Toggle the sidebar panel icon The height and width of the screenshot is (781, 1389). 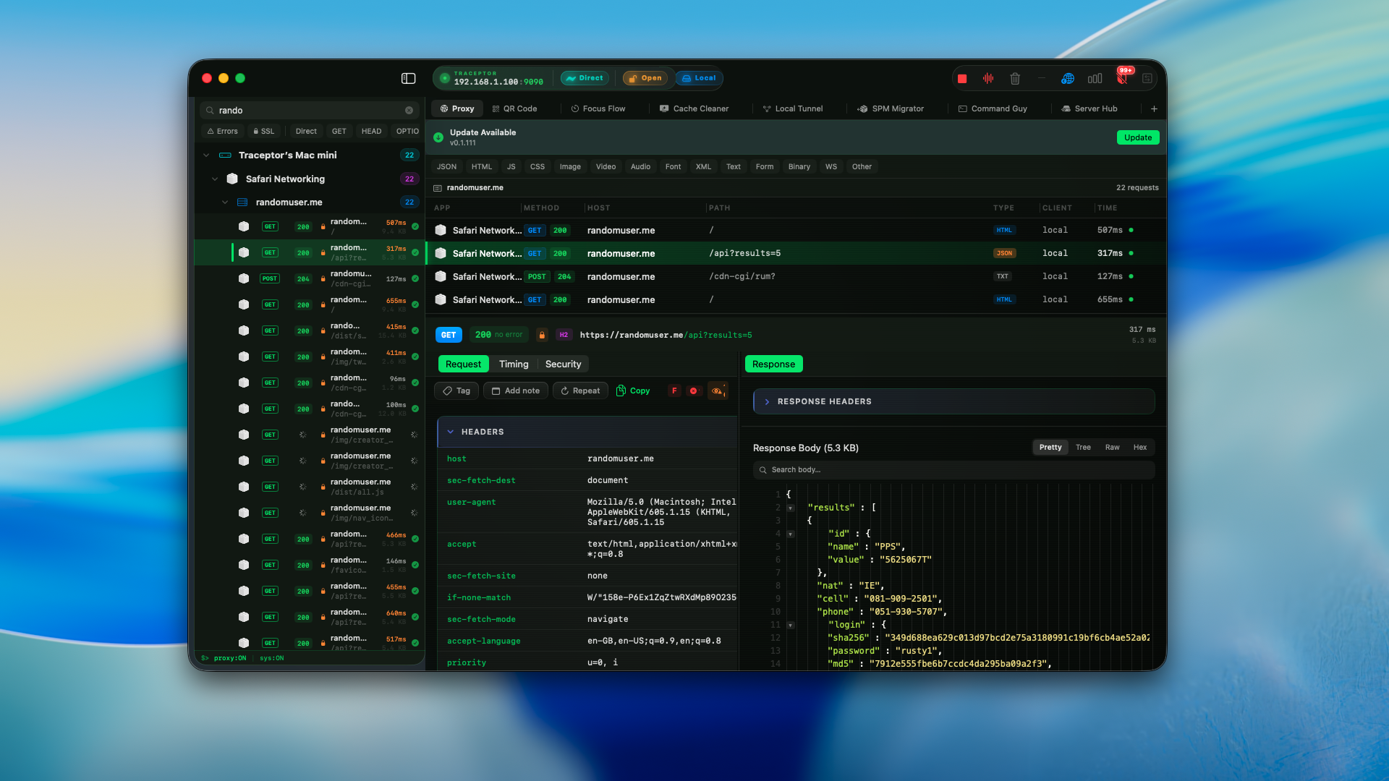coord(409,78)
